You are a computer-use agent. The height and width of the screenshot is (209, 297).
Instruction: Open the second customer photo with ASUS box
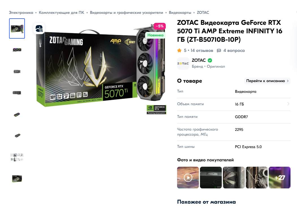tap(211, 177)
